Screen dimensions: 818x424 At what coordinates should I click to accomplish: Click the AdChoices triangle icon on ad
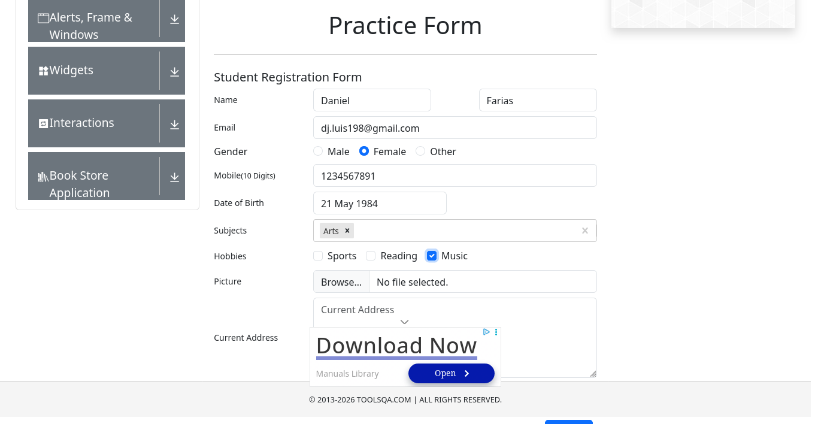tap(486, 332)
